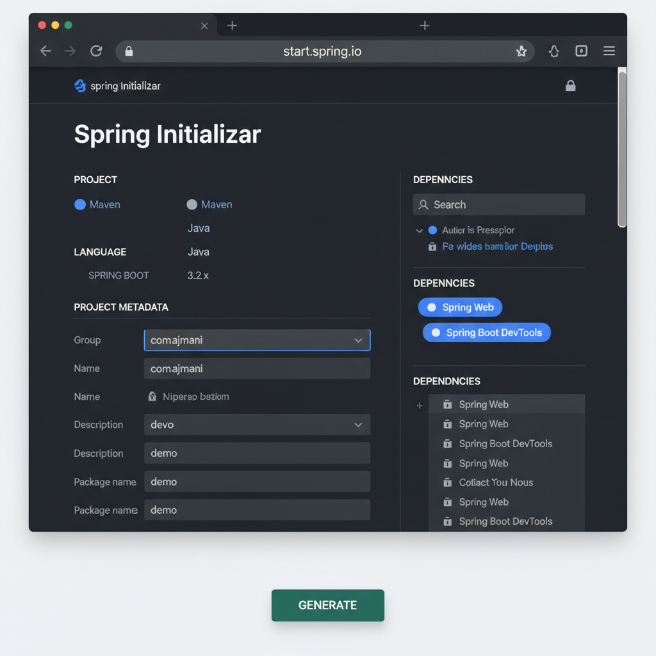Click the first Name field containing comajmani

click(257, 368)
